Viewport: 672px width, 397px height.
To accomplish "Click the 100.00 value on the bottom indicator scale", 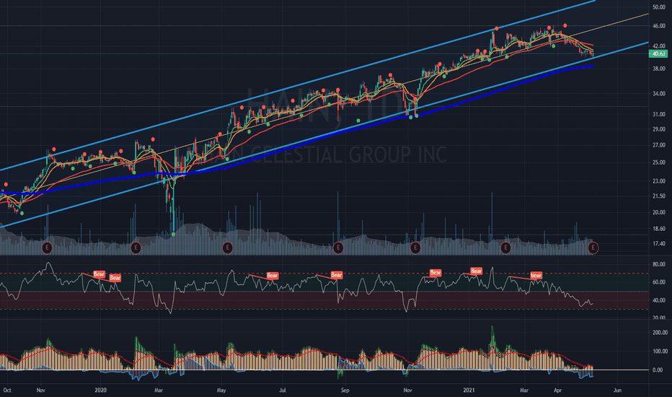I will [660, 351].
